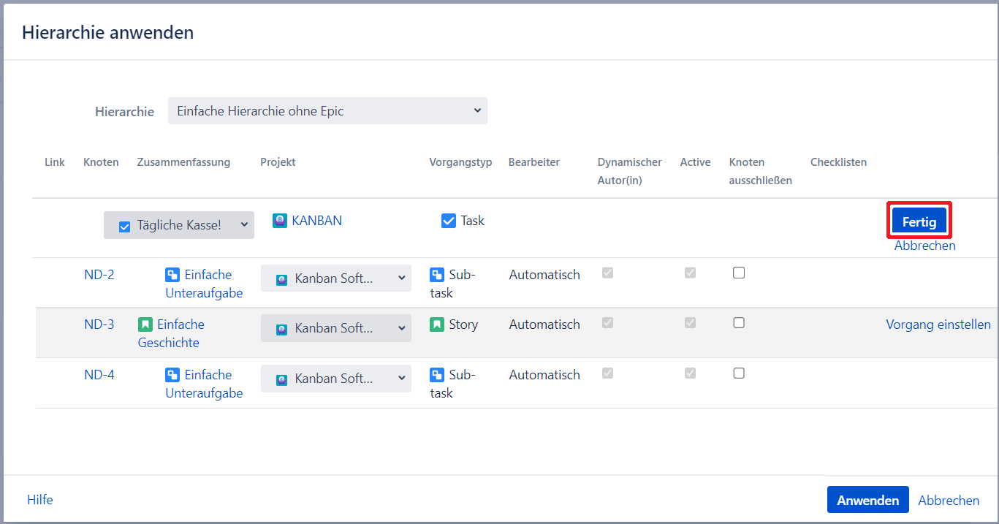Viewport: 999px width, 524px height.
Task: Open the 'Tägliche Kasse!' dropdown
Action: click(x=179, y=225)
